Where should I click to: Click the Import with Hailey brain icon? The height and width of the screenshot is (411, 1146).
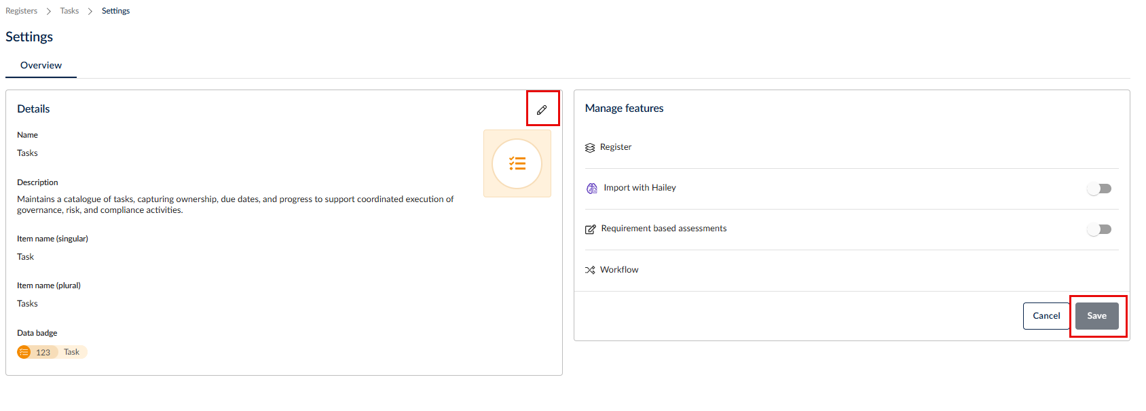click(592, 189)
